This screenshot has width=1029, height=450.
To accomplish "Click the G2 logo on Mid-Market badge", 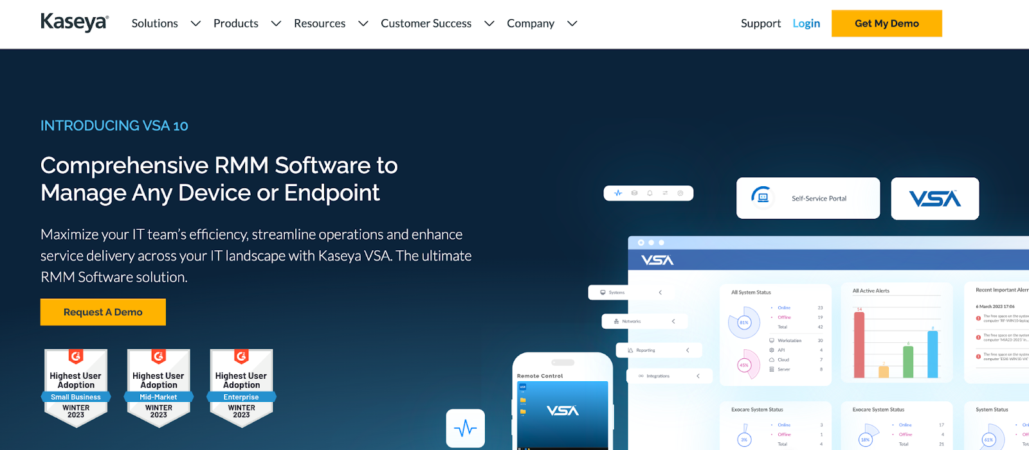I will 159,356.
